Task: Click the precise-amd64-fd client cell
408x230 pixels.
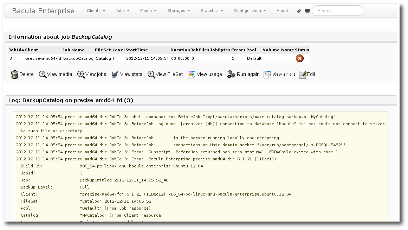Action: [x=43, y=59]
